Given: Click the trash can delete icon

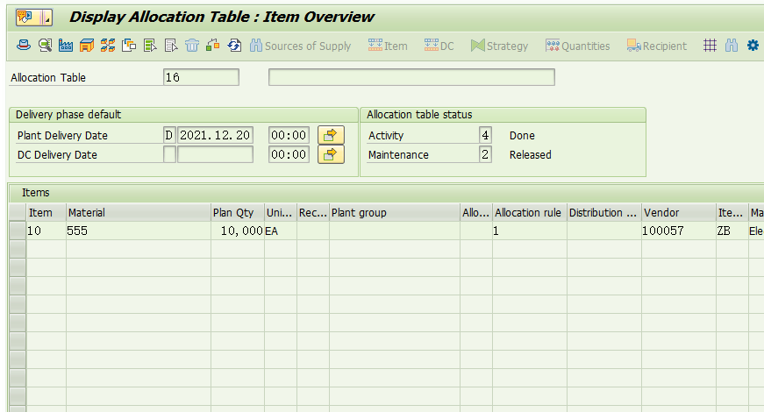Looking at the screenshot, I should 192,46.
